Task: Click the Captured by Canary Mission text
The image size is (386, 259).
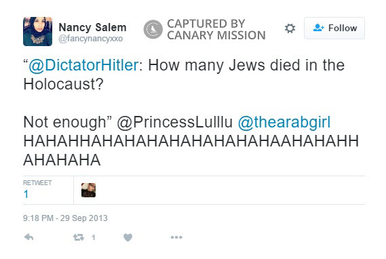Action: point(216,30)
